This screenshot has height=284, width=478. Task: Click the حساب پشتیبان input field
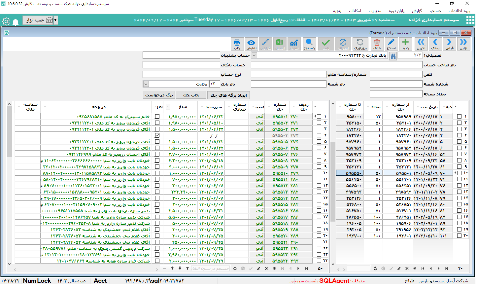(x=181, y=55)
